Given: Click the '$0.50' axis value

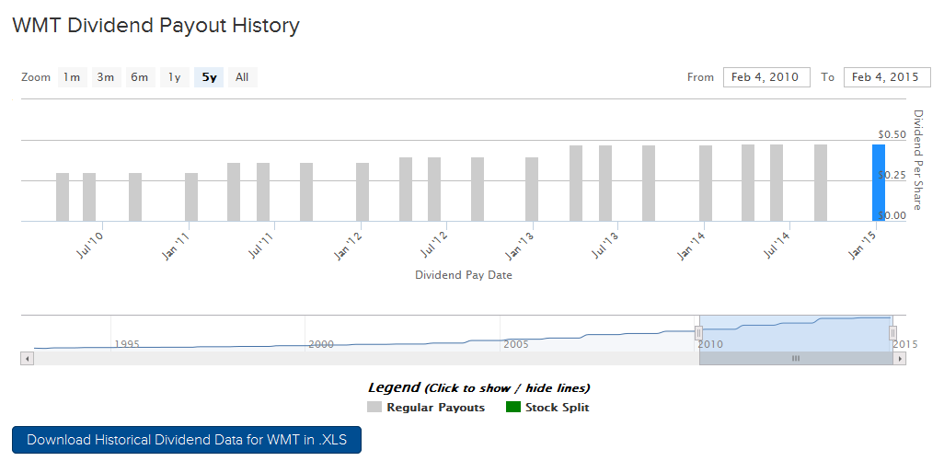Looking at the screenshot, I should tap(892, 134).
